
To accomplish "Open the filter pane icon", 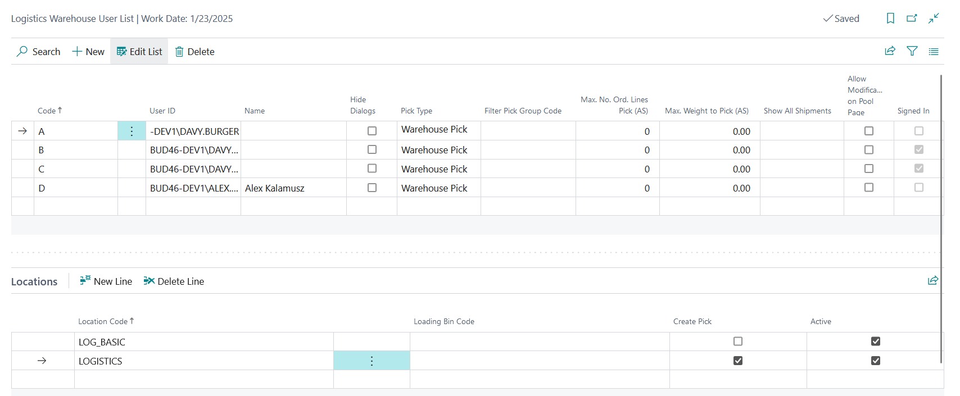I will (912, 51).
